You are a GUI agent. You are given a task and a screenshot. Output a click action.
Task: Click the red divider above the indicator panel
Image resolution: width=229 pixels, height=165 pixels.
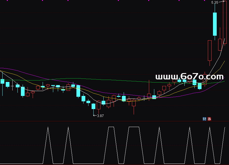(114, 121)
